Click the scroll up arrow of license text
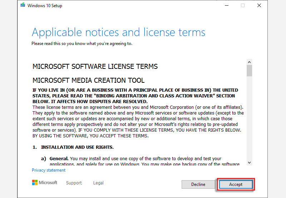The image size is (286, 198). pyautogui.click(x=249, y=62)
